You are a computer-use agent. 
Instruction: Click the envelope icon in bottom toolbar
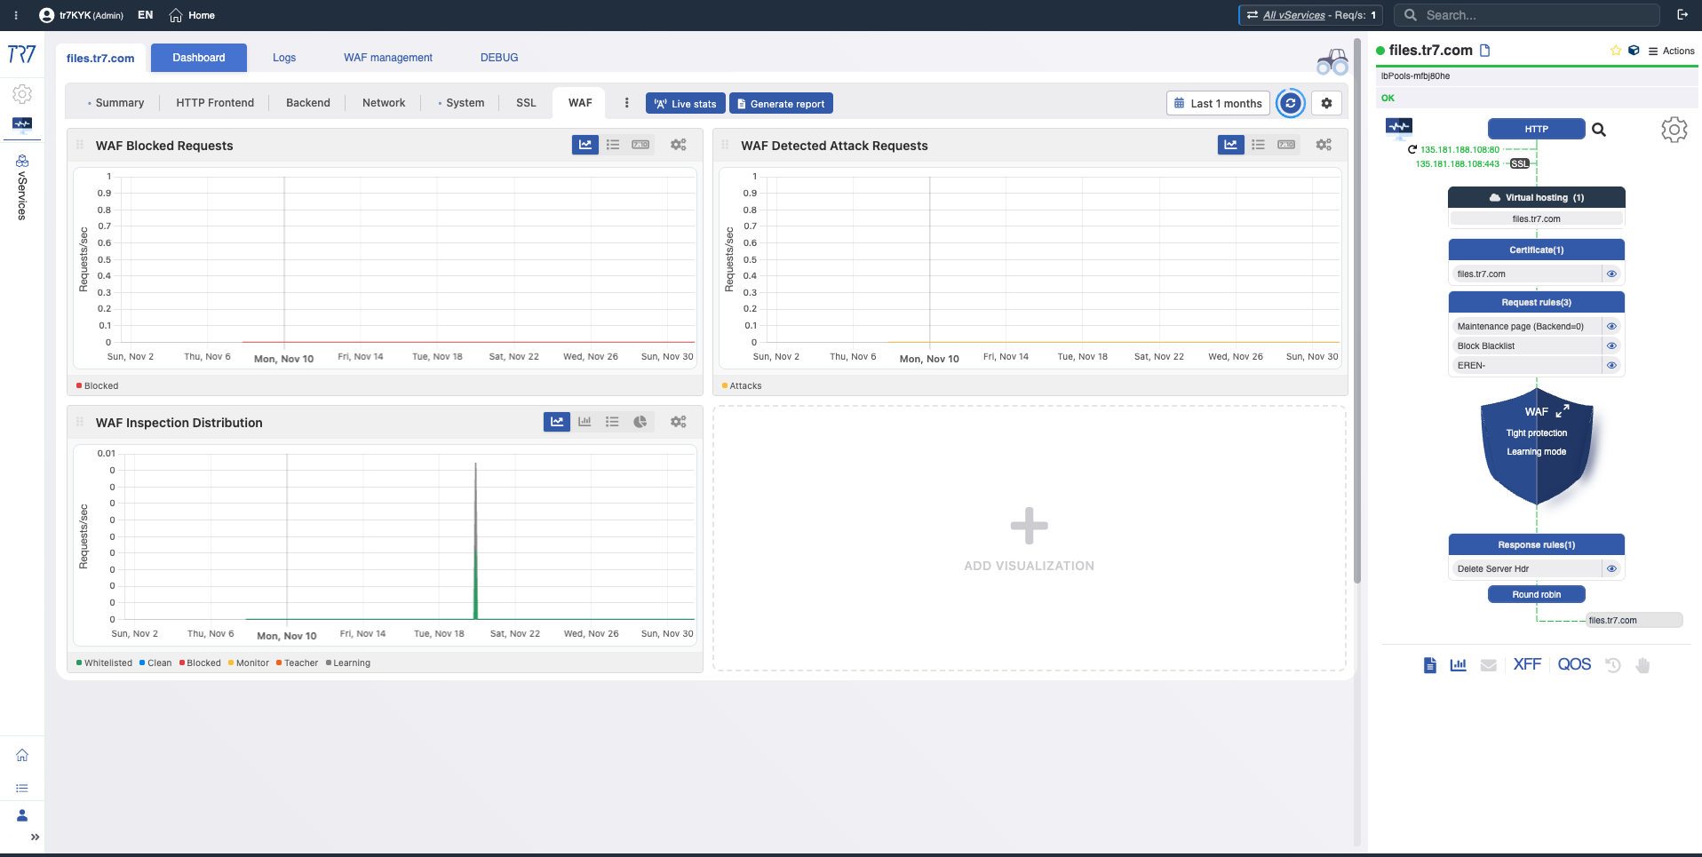coord(1489,665)
